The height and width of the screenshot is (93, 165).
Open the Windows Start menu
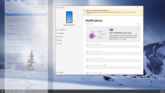click(2, 91)
